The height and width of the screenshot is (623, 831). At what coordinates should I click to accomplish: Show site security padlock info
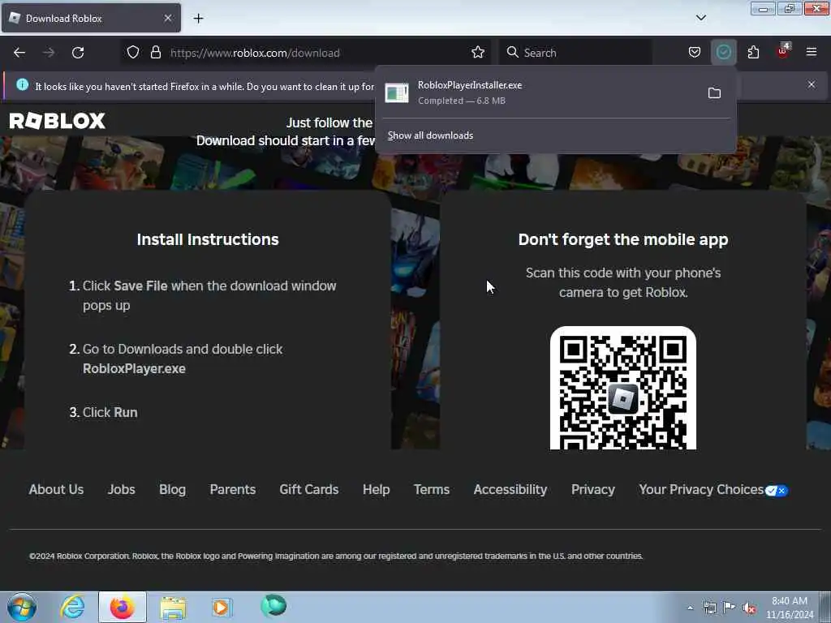[x=155, y=52]
